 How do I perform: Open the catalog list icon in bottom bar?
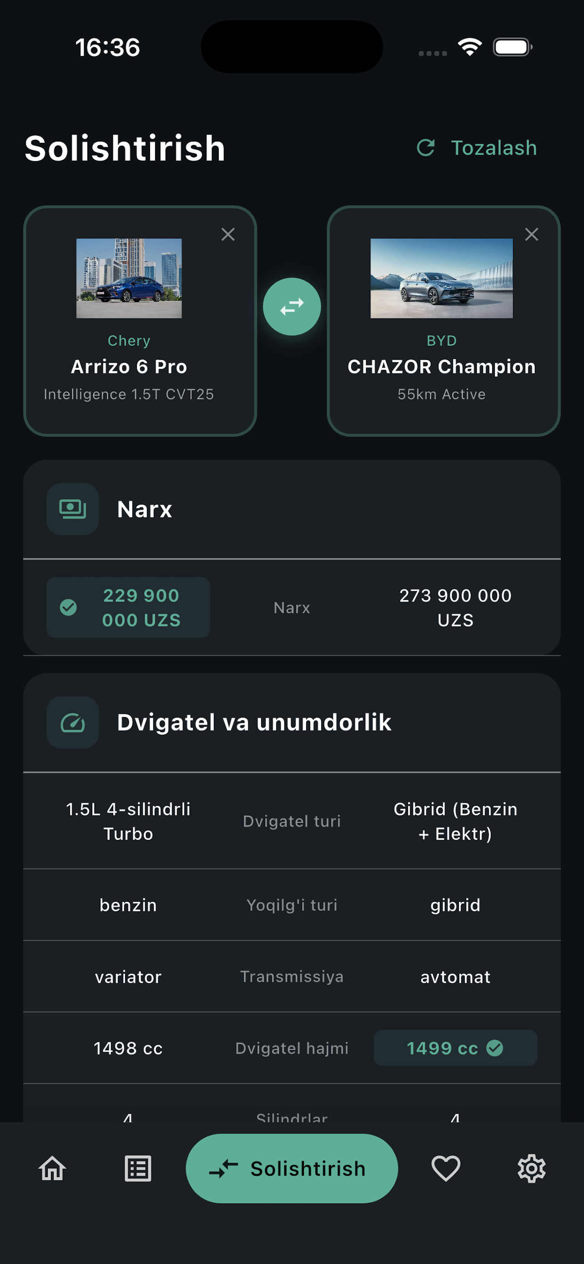coord(138,1168)
